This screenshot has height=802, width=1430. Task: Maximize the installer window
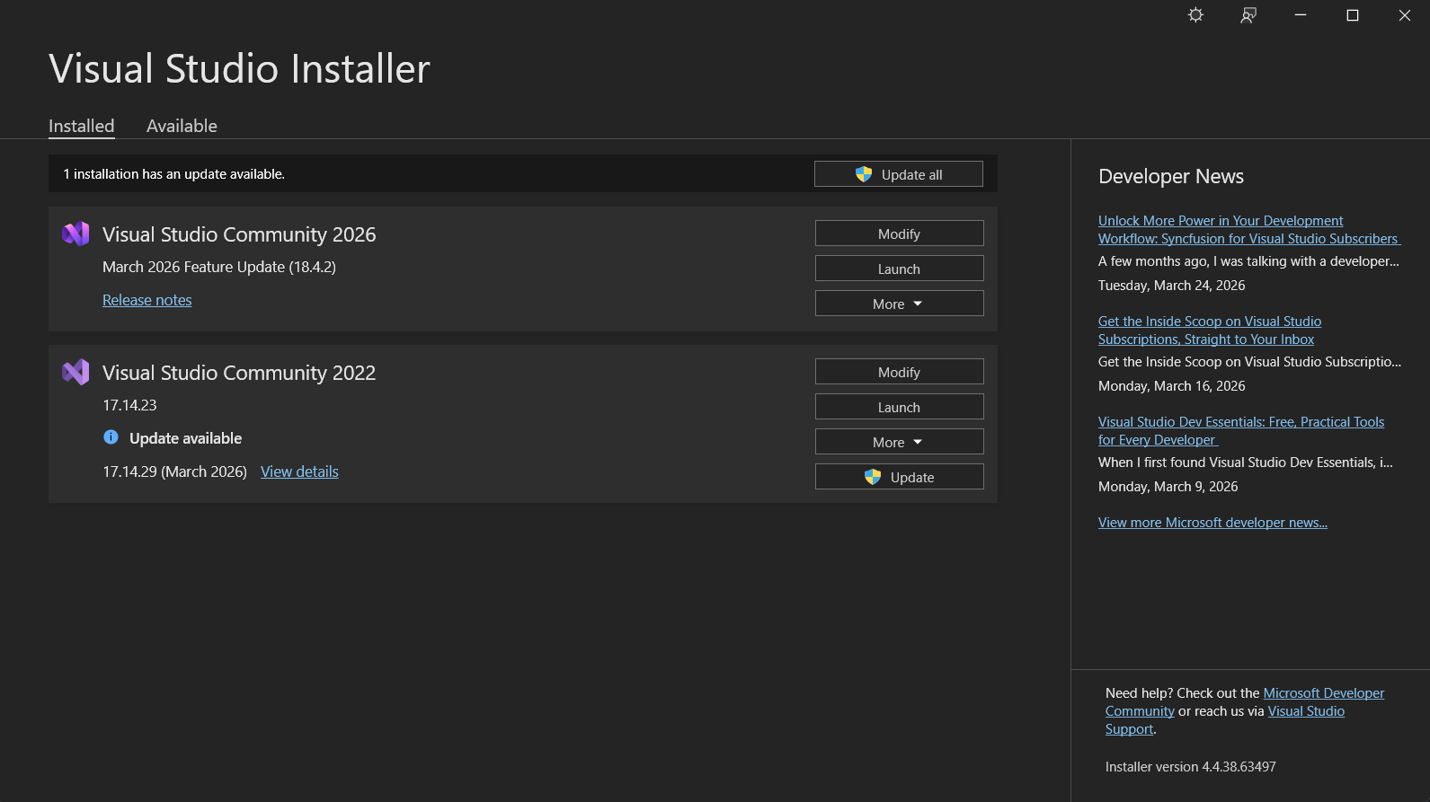click(x=1352, y=15)
